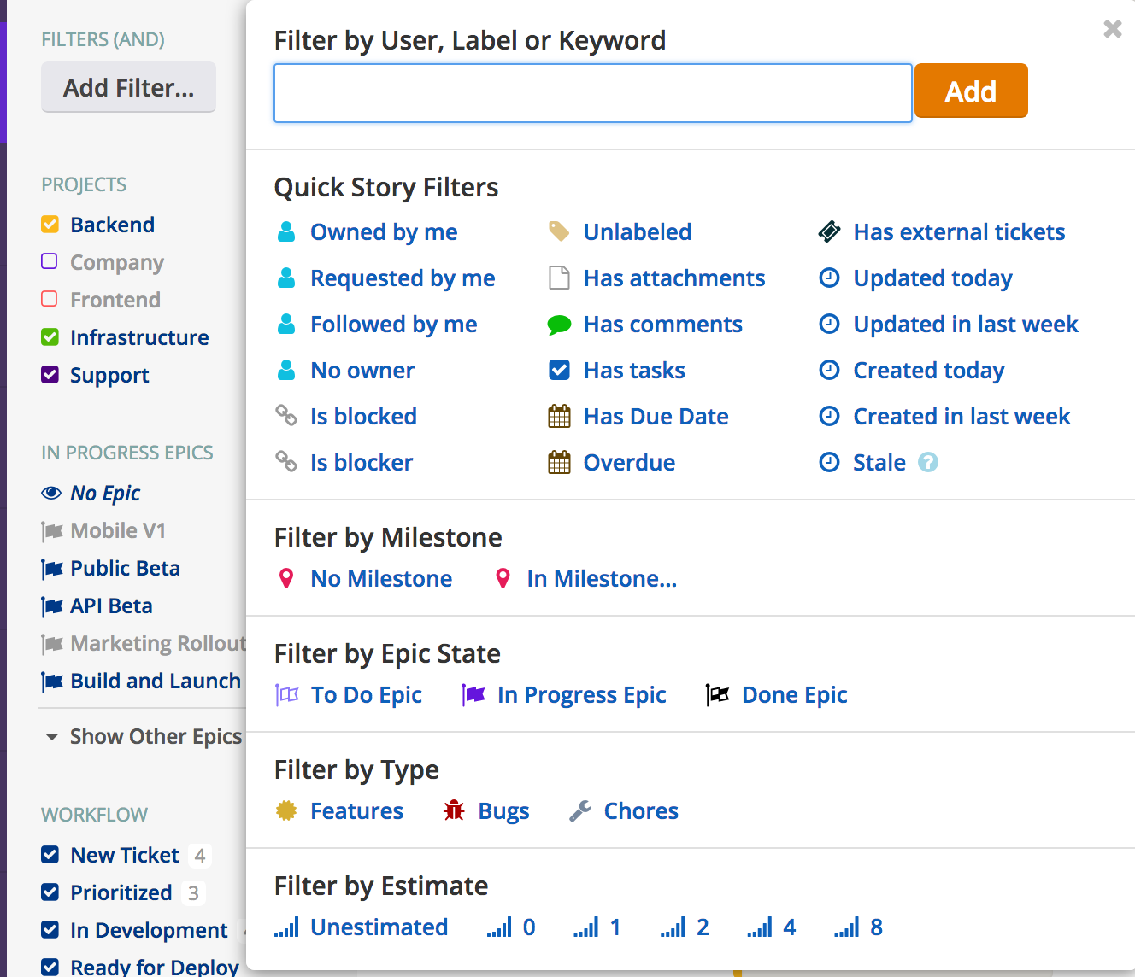Filter by estimate of 0 points
This screenshot has width=1135, height=977.
pyautogui.click(x=511, y=927)
